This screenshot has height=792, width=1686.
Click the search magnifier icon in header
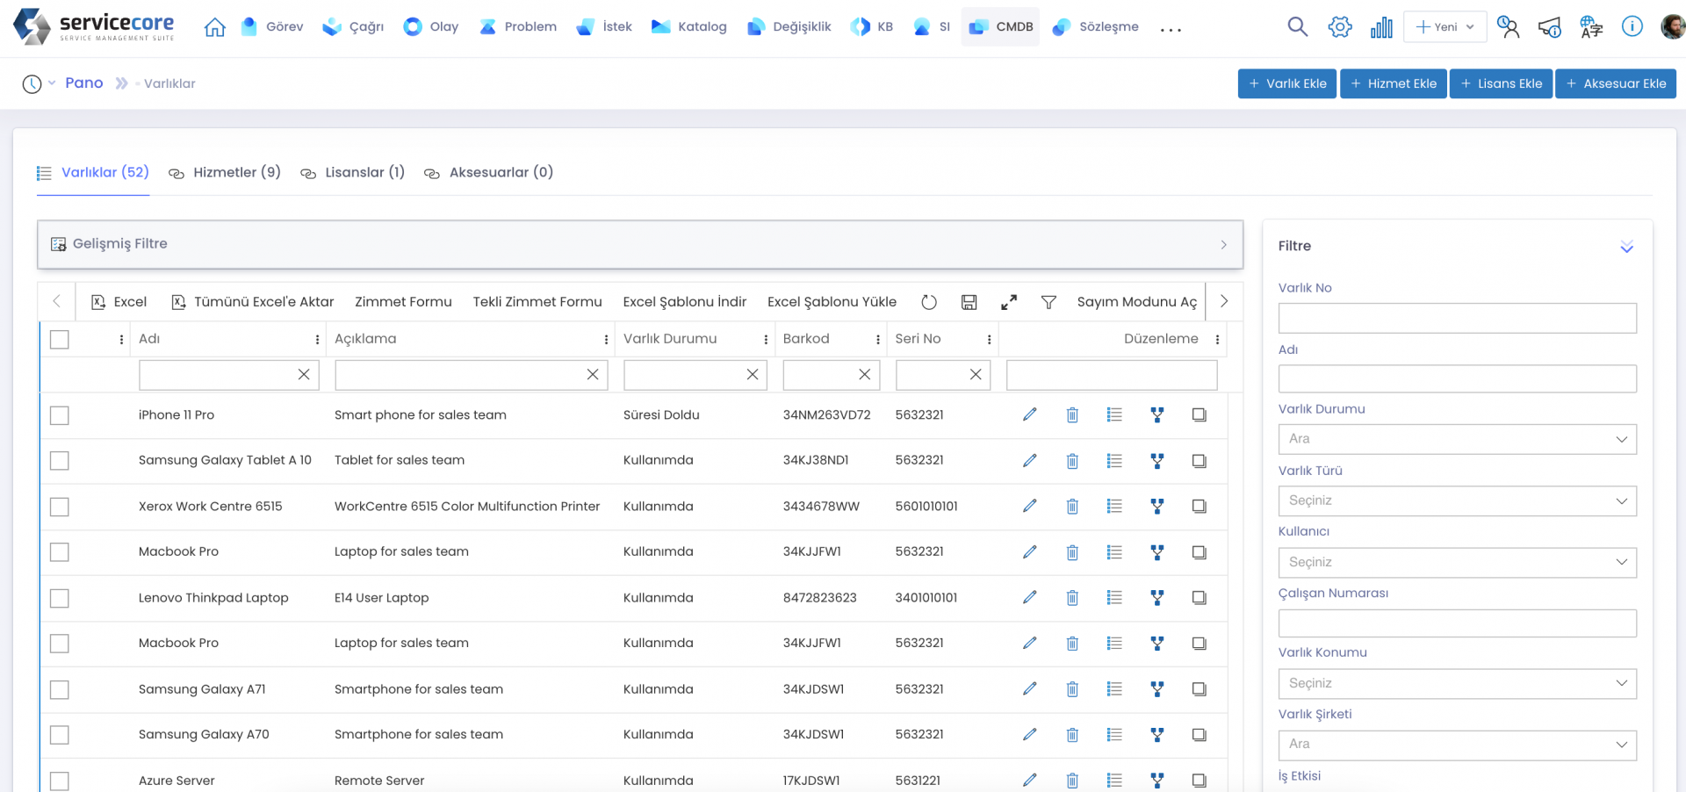pyautogui.click(x=1297, y=27)
